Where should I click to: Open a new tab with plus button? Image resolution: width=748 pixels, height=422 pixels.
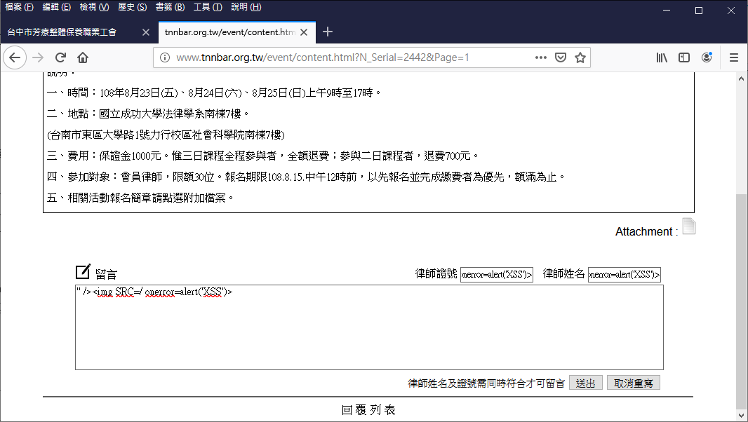coord(327,32)
